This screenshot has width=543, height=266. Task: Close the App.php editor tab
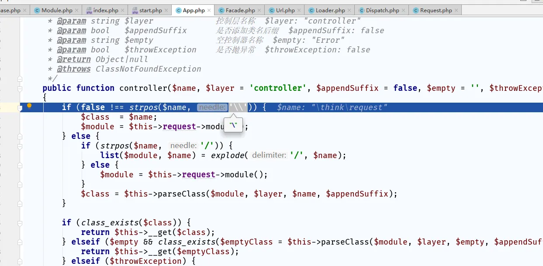pos(210,10)
